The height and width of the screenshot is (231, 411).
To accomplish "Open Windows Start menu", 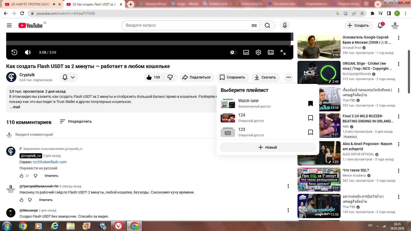I will (x=7, y=226).
